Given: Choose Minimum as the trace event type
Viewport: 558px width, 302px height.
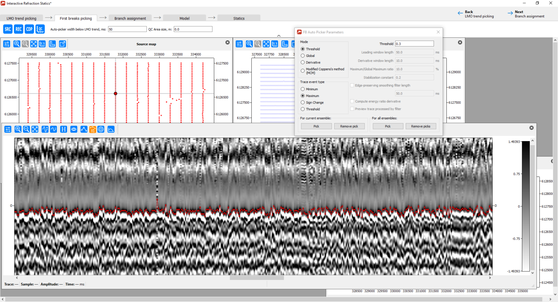Looking at the screenshot, I should 303,89.
